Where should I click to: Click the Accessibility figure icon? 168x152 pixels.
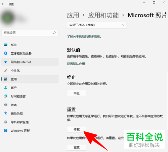tap(6, 113)
